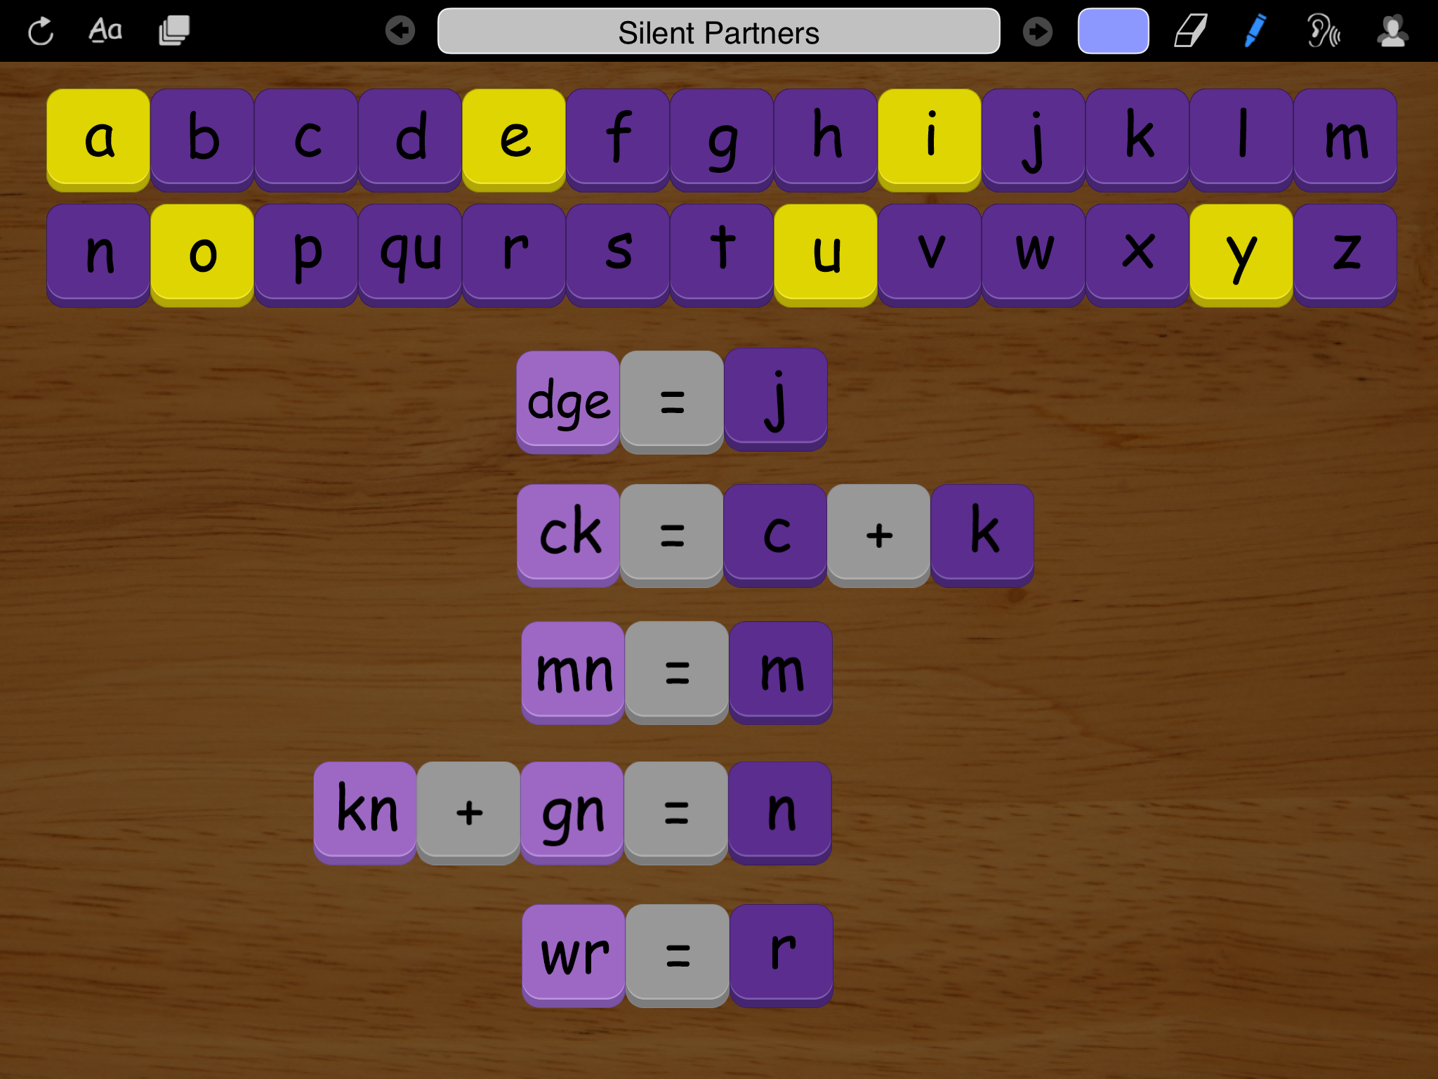Tap the yellow 'y' tile
The width and height of the screenshot is (1438, 1079).
click(x=1241, y=253)
